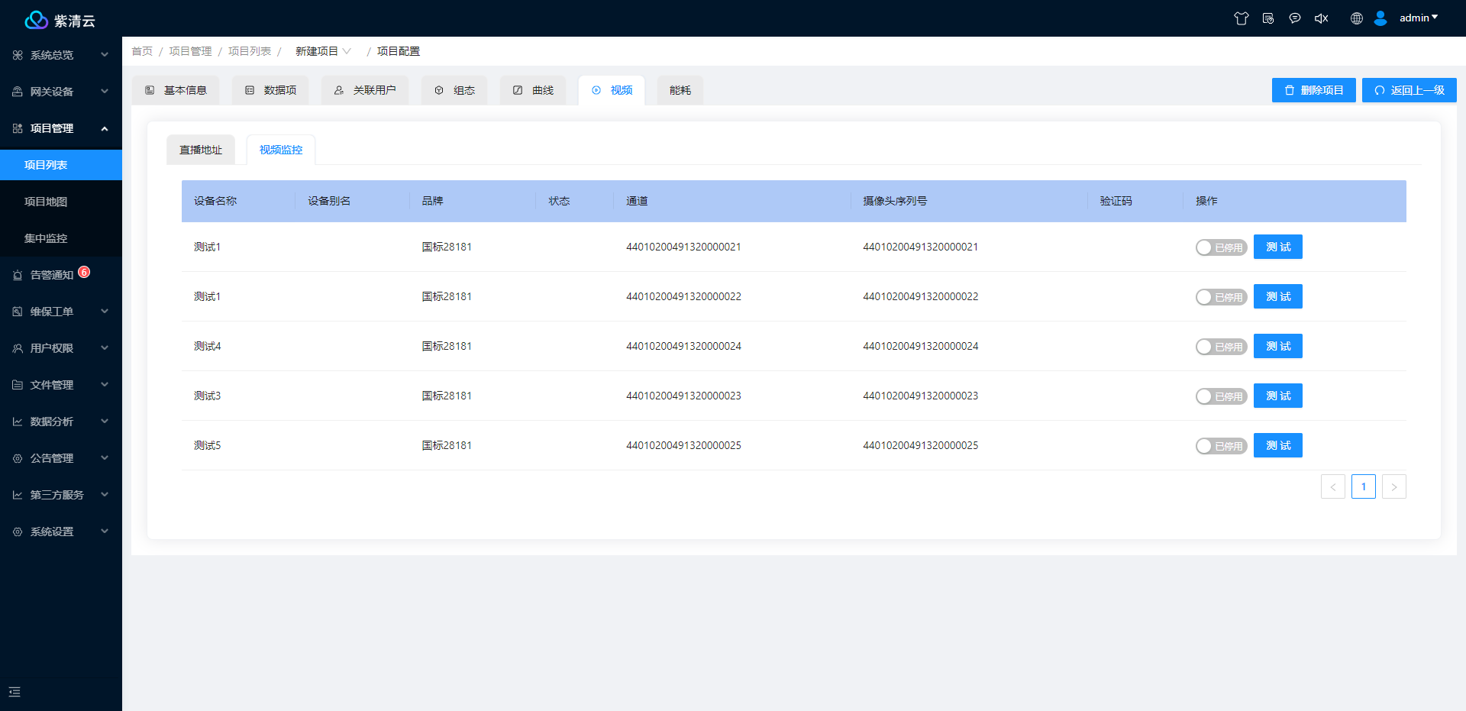
Task: Expand 文件管理 menu chevron
Action: [x=105, y=385]
